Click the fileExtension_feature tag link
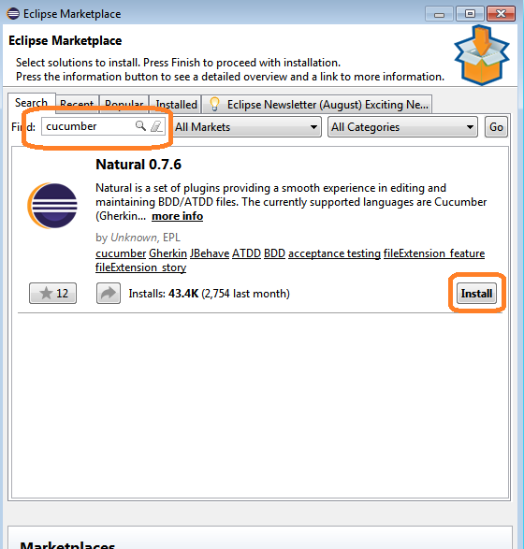The height and width of the screenshot is (549, 524). [x=434, y=253]
